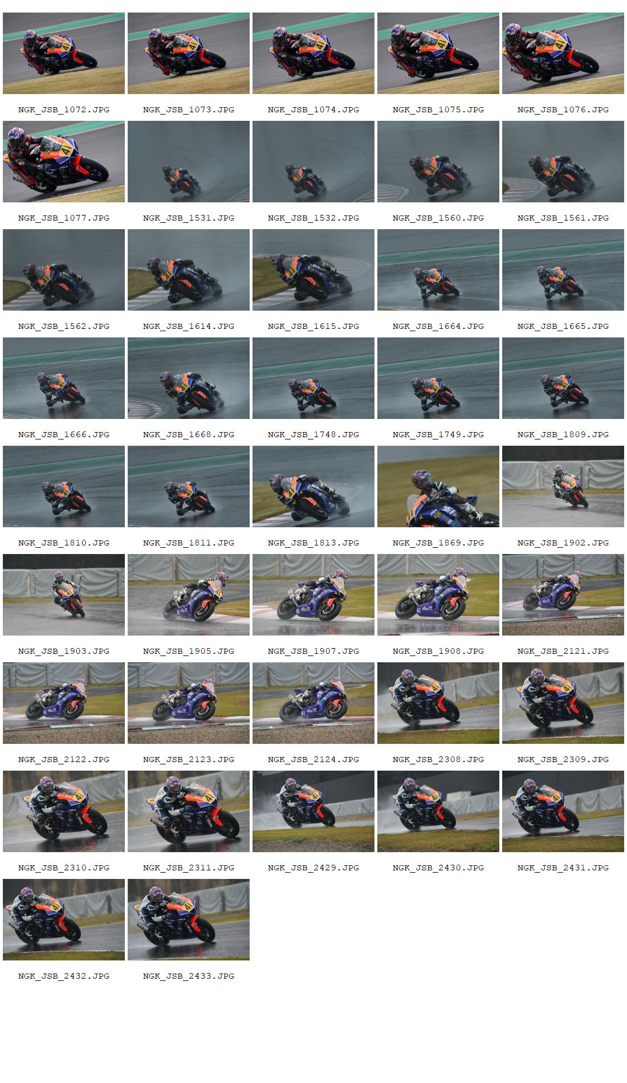Open thumbnail NGK_JSB_1531.JPG
The image size is (627, 1083).
tap(189, 161)
